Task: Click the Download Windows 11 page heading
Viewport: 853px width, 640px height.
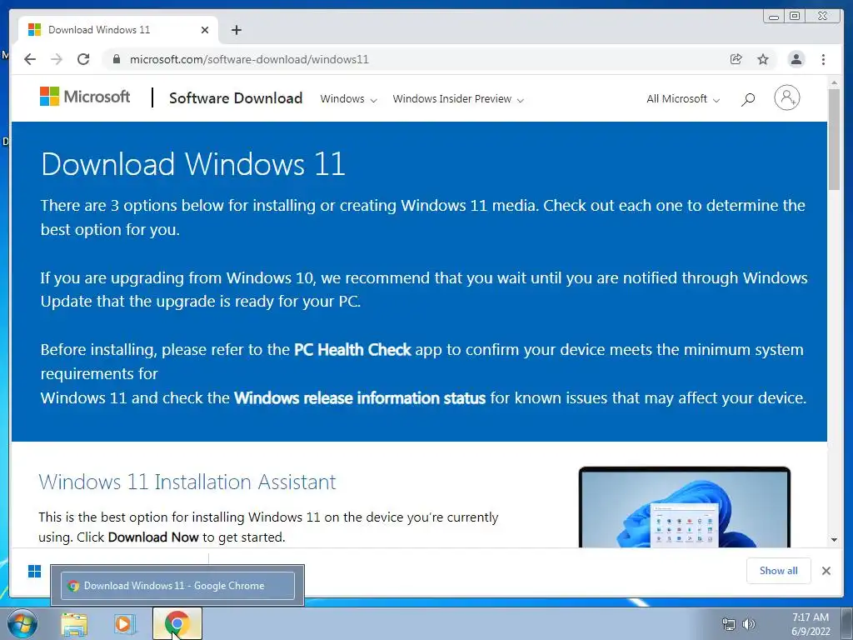Action: click(x=193, y=164)
